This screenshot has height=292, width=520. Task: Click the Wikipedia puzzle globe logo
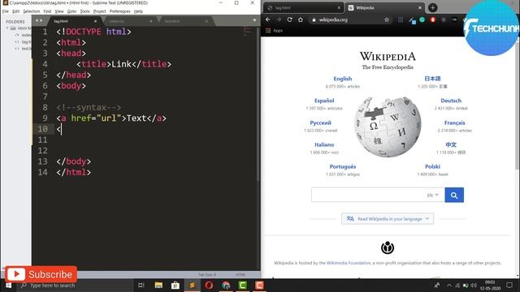388,127
